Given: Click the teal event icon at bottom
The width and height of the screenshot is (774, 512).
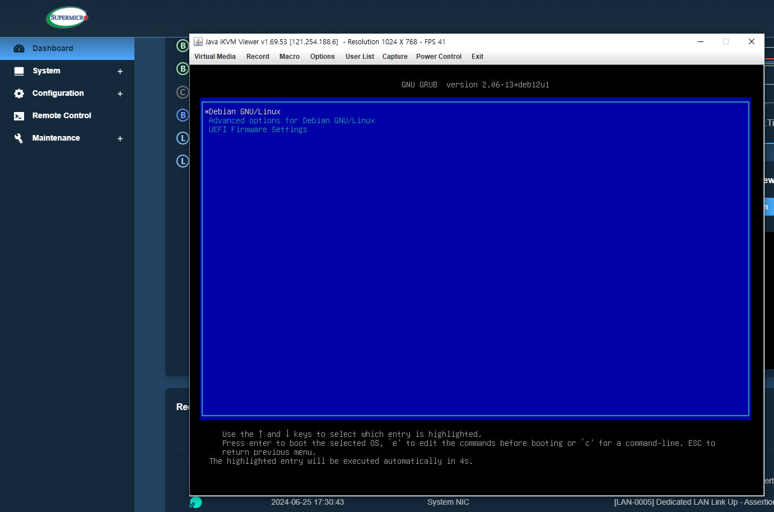Looking at the screenshot, I should point(195,502).
